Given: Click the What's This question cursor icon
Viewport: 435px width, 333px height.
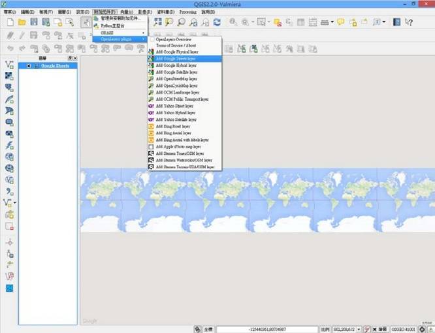Looking at the screenshot, I should tap(409, 22).
